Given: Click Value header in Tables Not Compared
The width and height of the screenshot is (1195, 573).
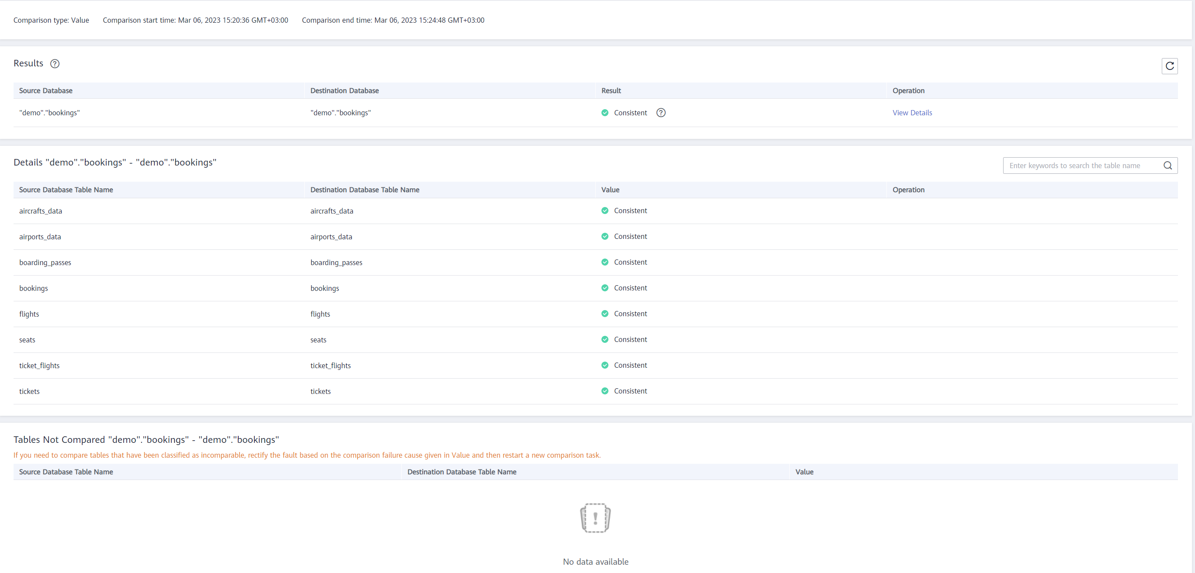Looking at the screenshot, I should 804,472.
